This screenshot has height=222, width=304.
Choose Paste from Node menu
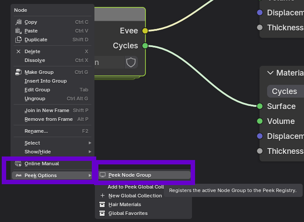[x=52, y=31]
